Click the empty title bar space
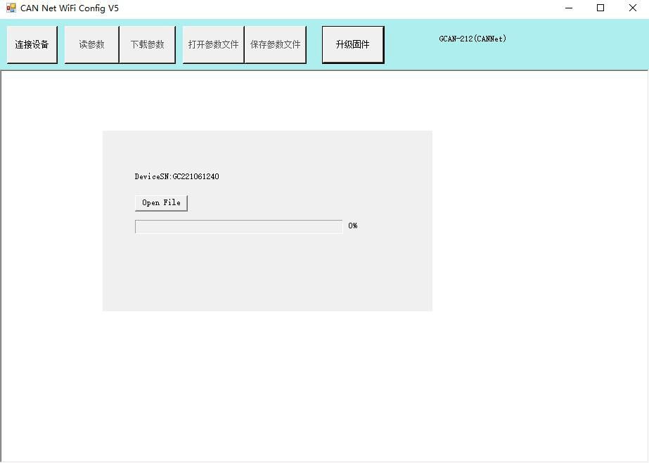Viewport: 649px width, 463px height. [x=338, y=8]
